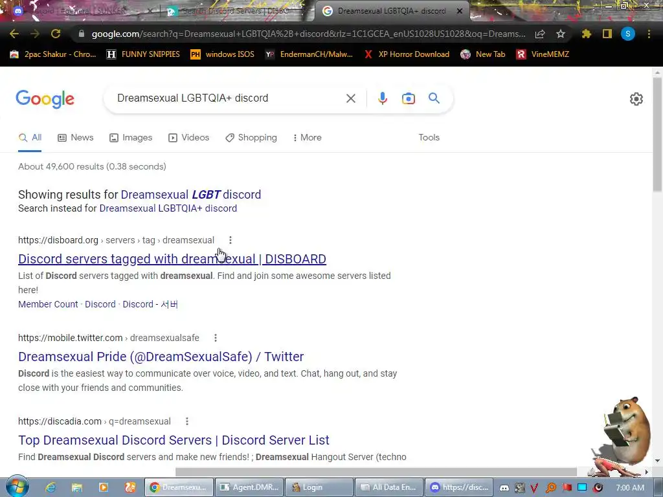Open the windows ISOS bookmark
This screenshot has width=663, height=497.
(222, 54)
